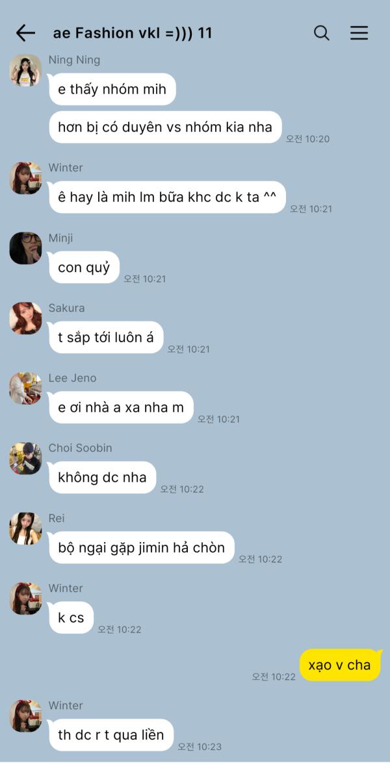This screenshot has height=763, width=390.
Task: Open chat search magnifier icon
Action: tap(321, 33)
